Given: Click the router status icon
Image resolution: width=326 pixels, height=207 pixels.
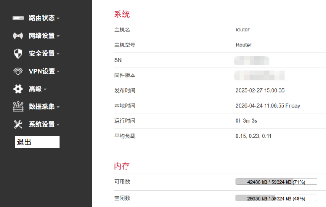Looking at the screenshot, I should [x=18, y=18].
